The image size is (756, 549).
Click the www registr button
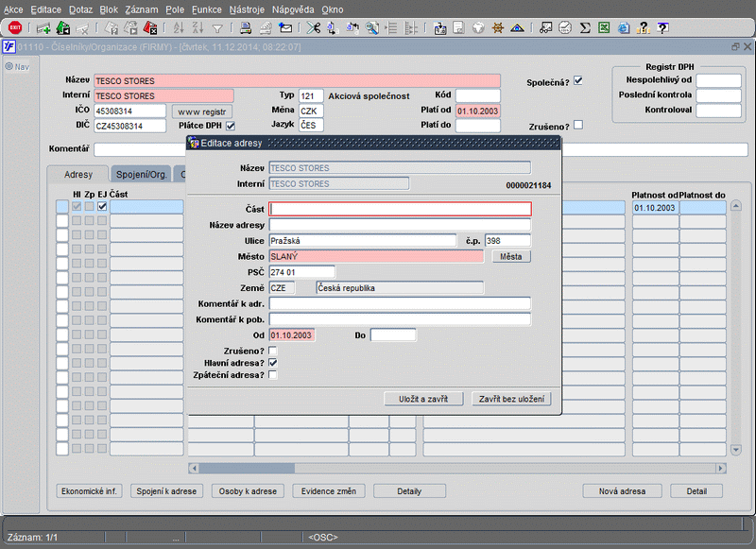pos(202,112)
